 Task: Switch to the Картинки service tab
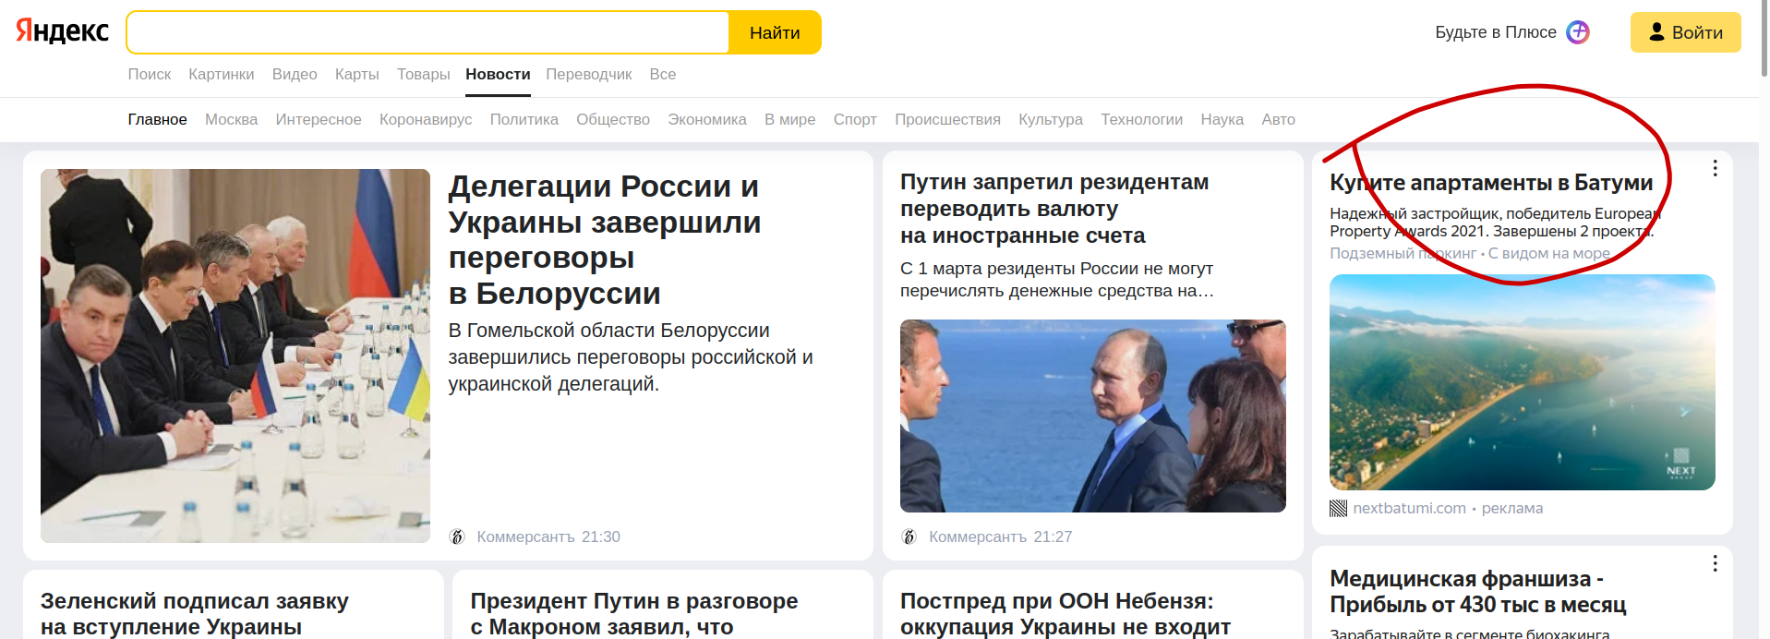222,74
